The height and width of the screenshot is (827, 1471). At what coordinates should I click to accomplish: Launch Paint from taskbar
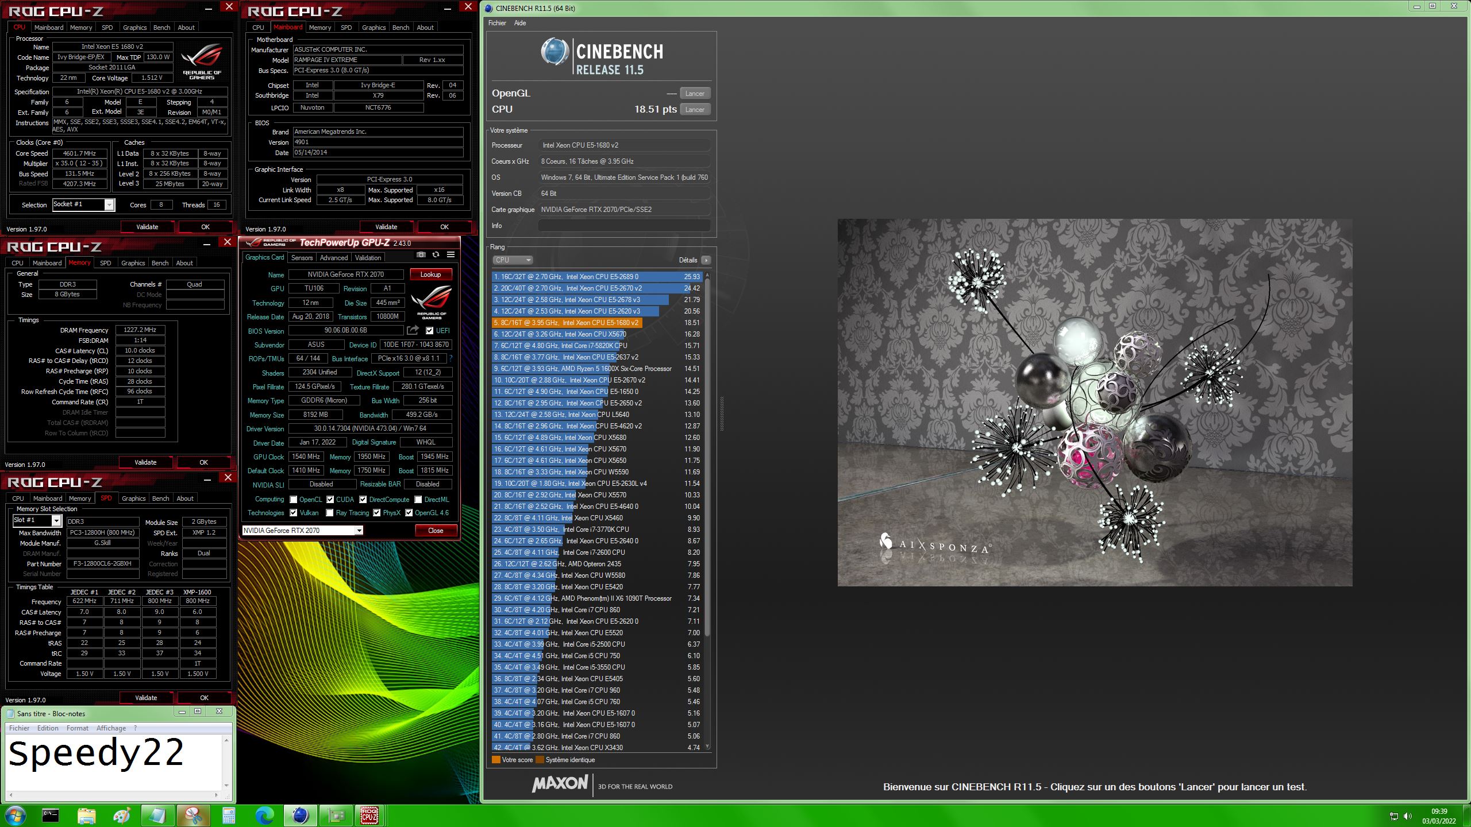122,815
